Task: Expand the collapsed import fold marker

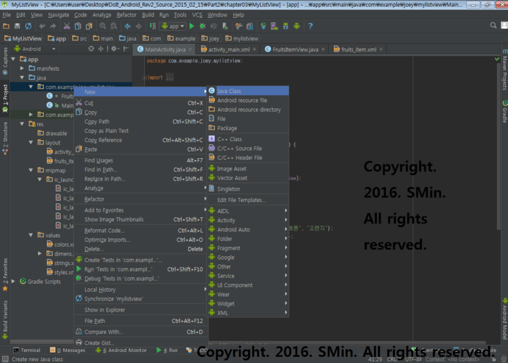Action: tap(144, 77)
